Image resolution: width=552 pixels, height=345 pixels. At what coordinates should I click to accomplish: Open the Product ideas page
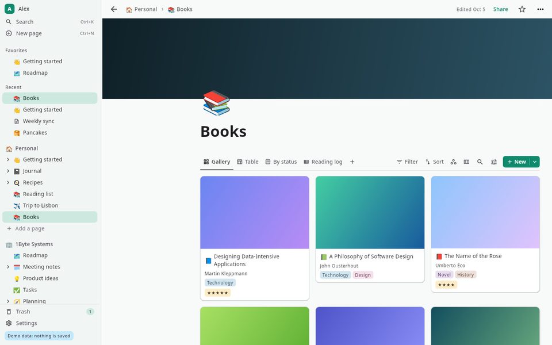50,278
